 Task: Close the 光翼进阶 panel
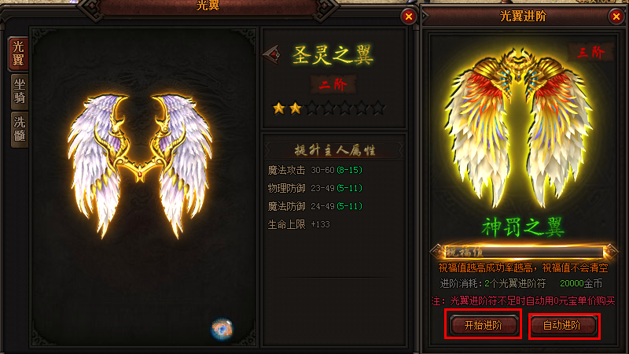click(x=616, y=17)
